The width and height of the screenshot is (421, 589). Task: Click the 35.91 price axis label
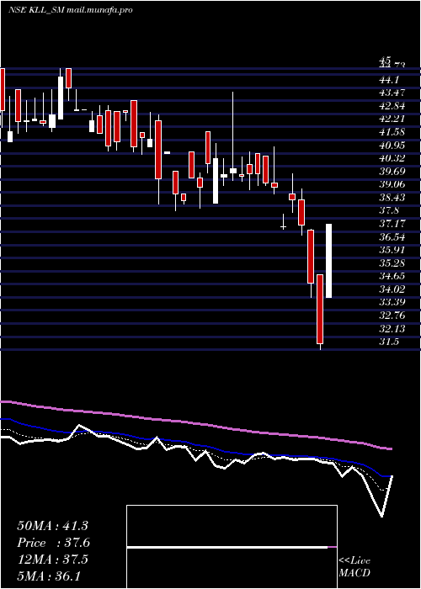(x=392, y=250)
